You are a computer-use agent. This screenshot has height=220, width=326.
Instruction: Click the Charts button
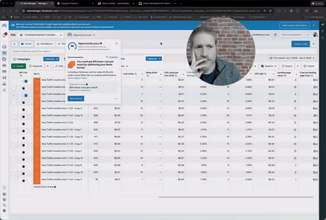pyautogui.click(x=309, y=66)
